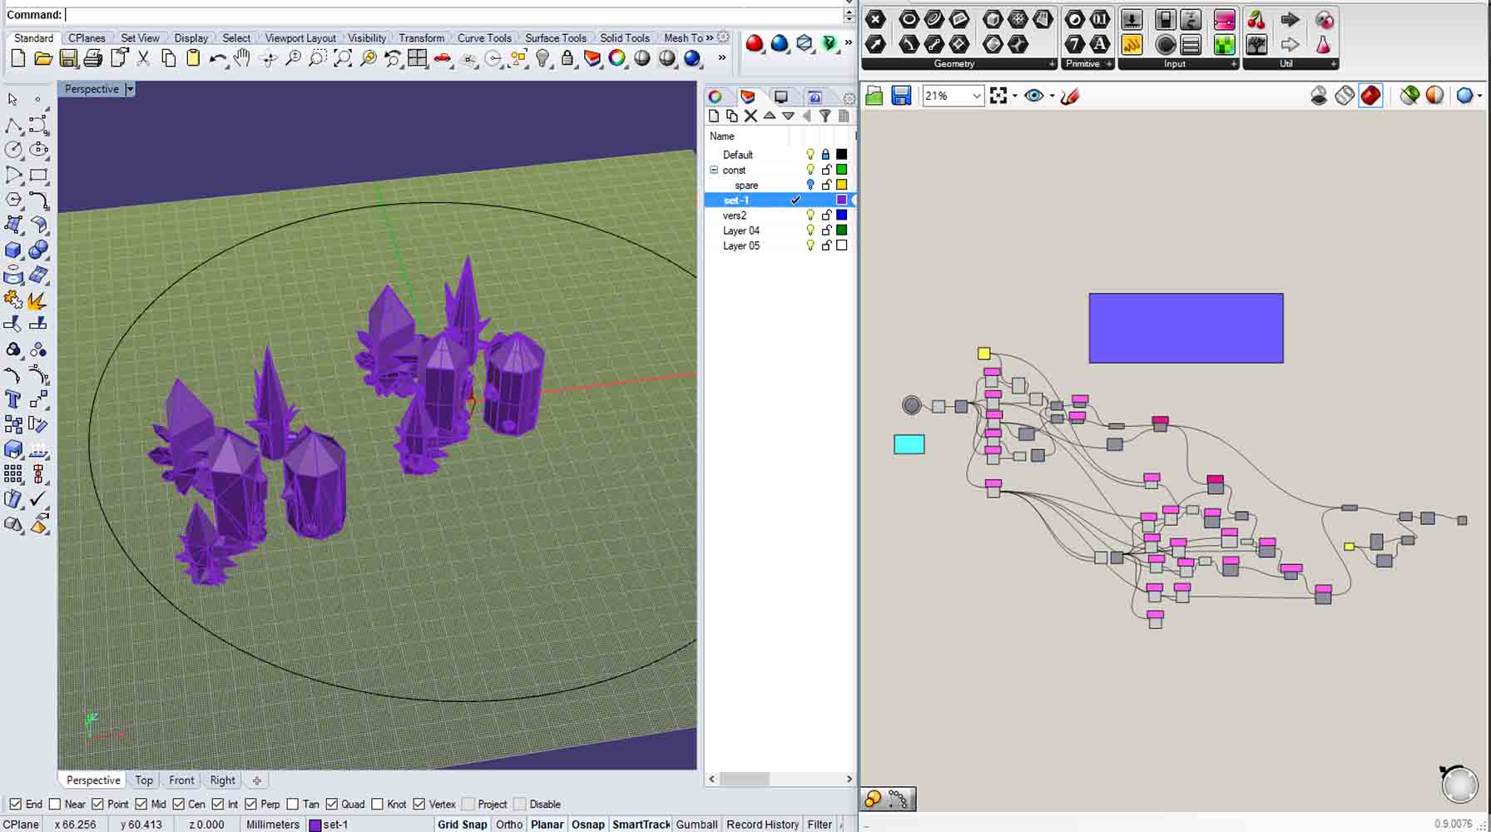Click the Zoom Extents icon
This screenshot has height=832, width=1491.
(x=343, y=58)
